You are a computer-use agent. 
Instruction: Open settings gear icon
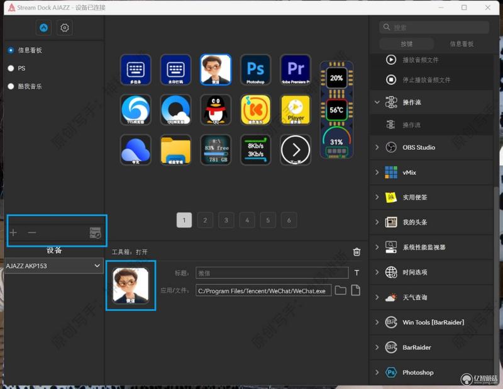65,28
